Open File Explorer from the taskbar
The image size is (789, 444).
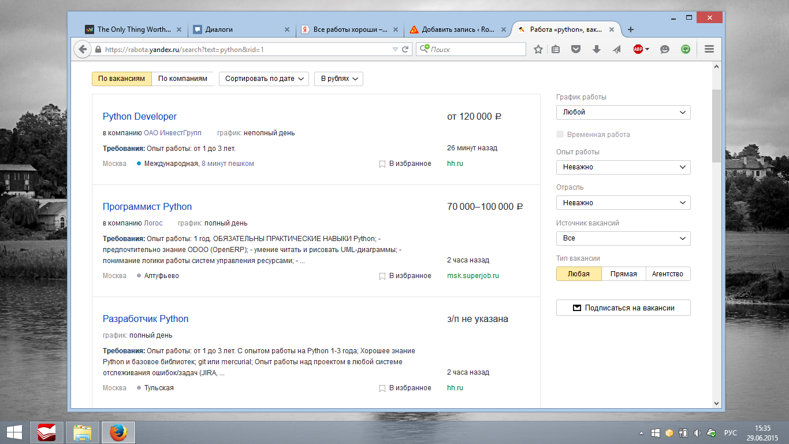click(83, 432)
